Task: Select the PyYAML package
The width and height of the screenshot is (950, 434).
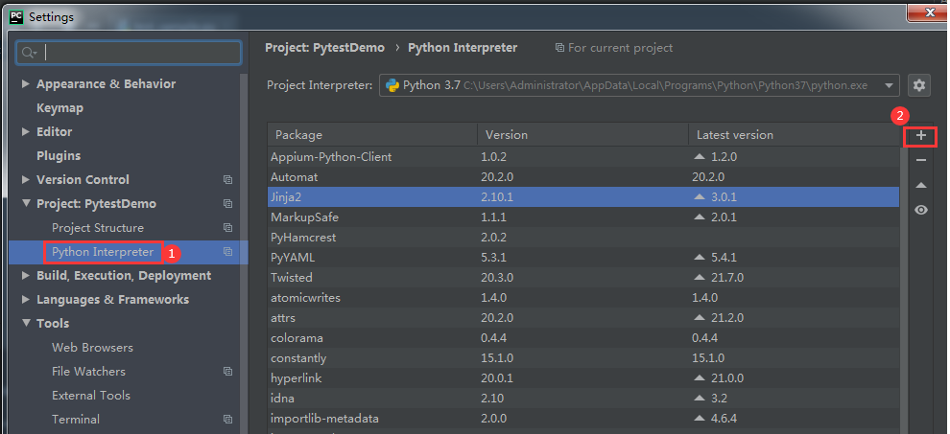Action: (x=583, y=258)
